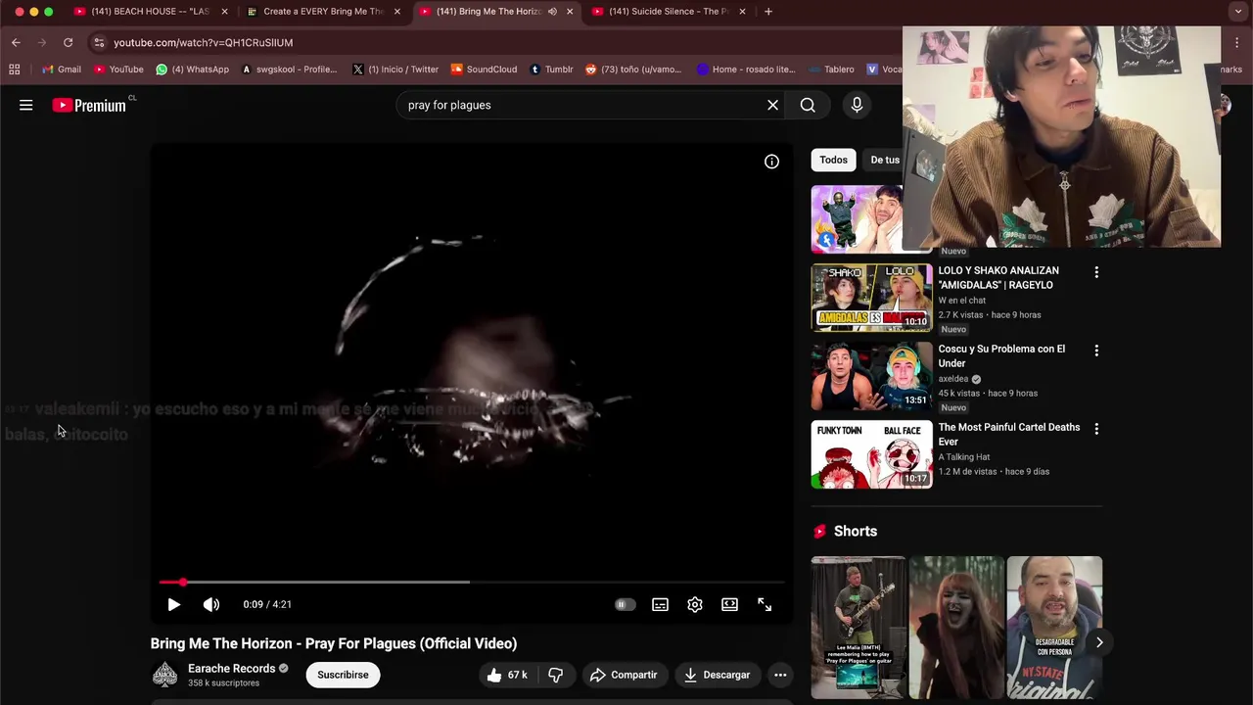Mute the video volume speaker icon

[210, 604]
